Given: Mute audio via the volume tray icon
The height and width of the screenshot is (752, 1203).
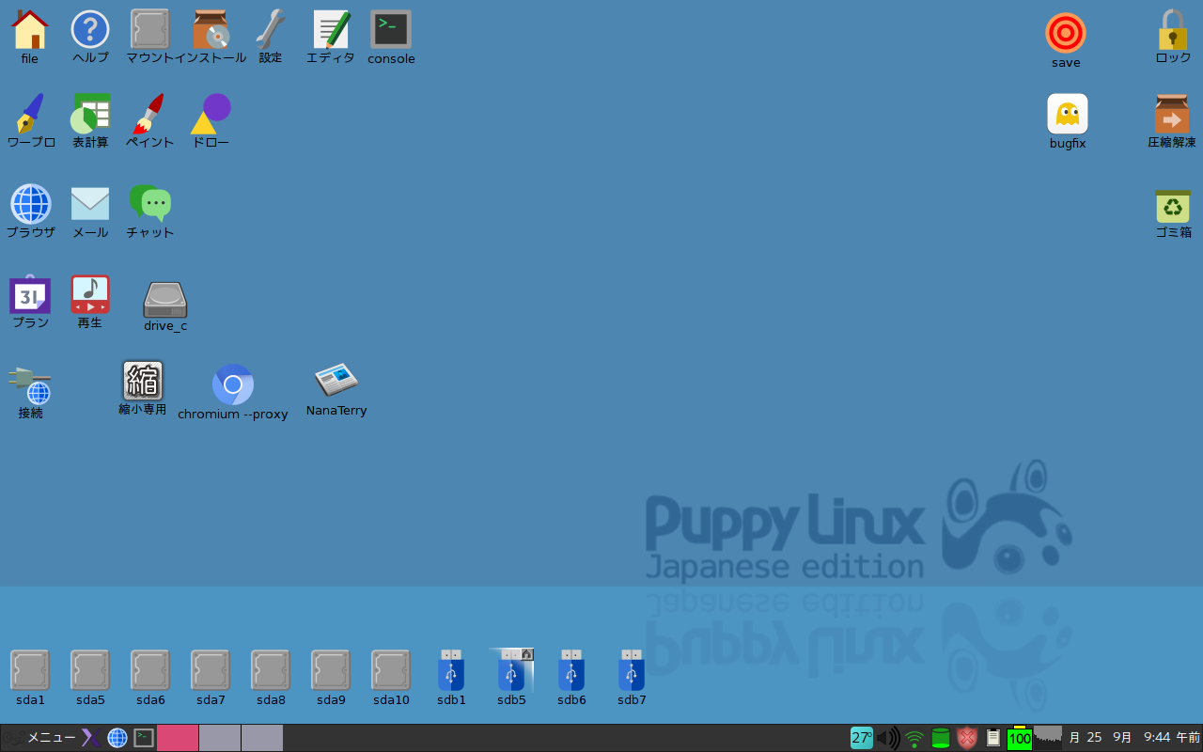Looking at the screenshot, I should (x=889, y=738).
